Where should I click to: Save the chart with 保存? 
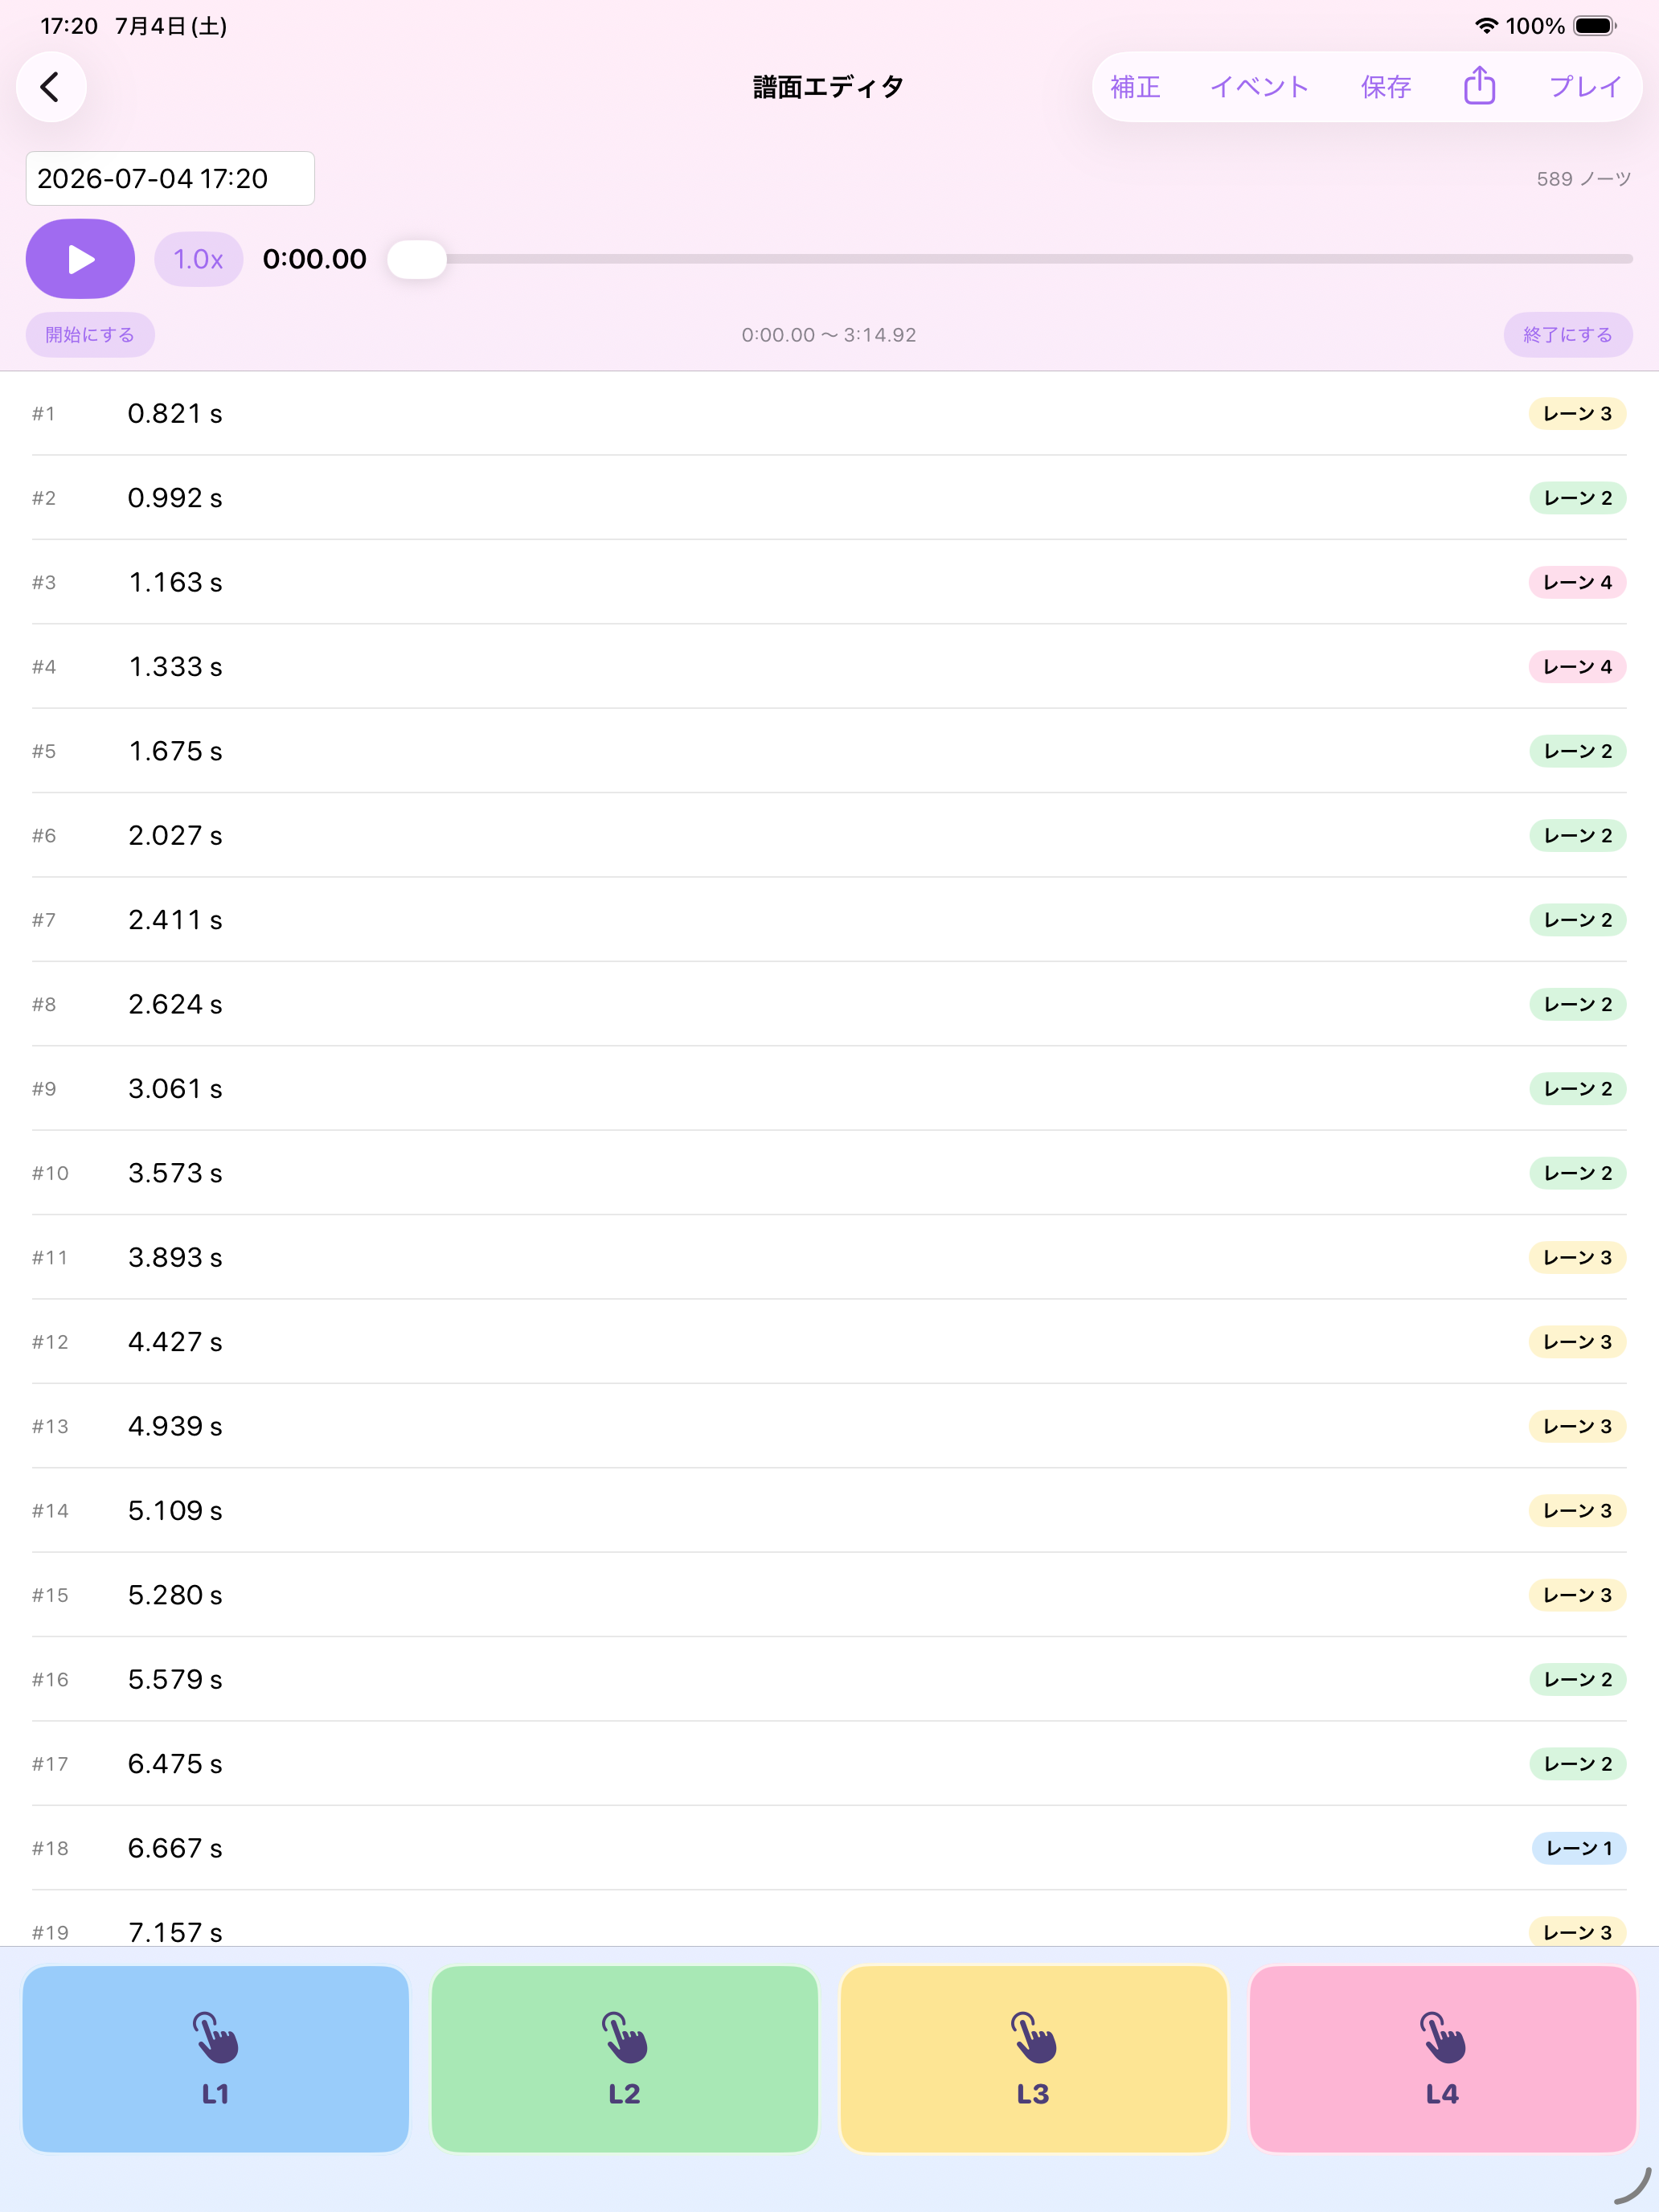point(1386,87)
